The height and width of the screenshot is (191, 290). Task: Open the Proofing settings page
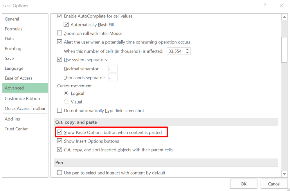pyautogui.click(x=13, y=48)
